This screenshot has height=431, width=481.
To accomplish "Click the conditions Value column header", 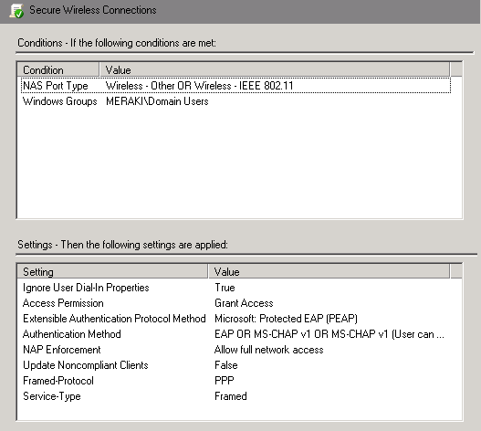I will [x=275, y=70].
